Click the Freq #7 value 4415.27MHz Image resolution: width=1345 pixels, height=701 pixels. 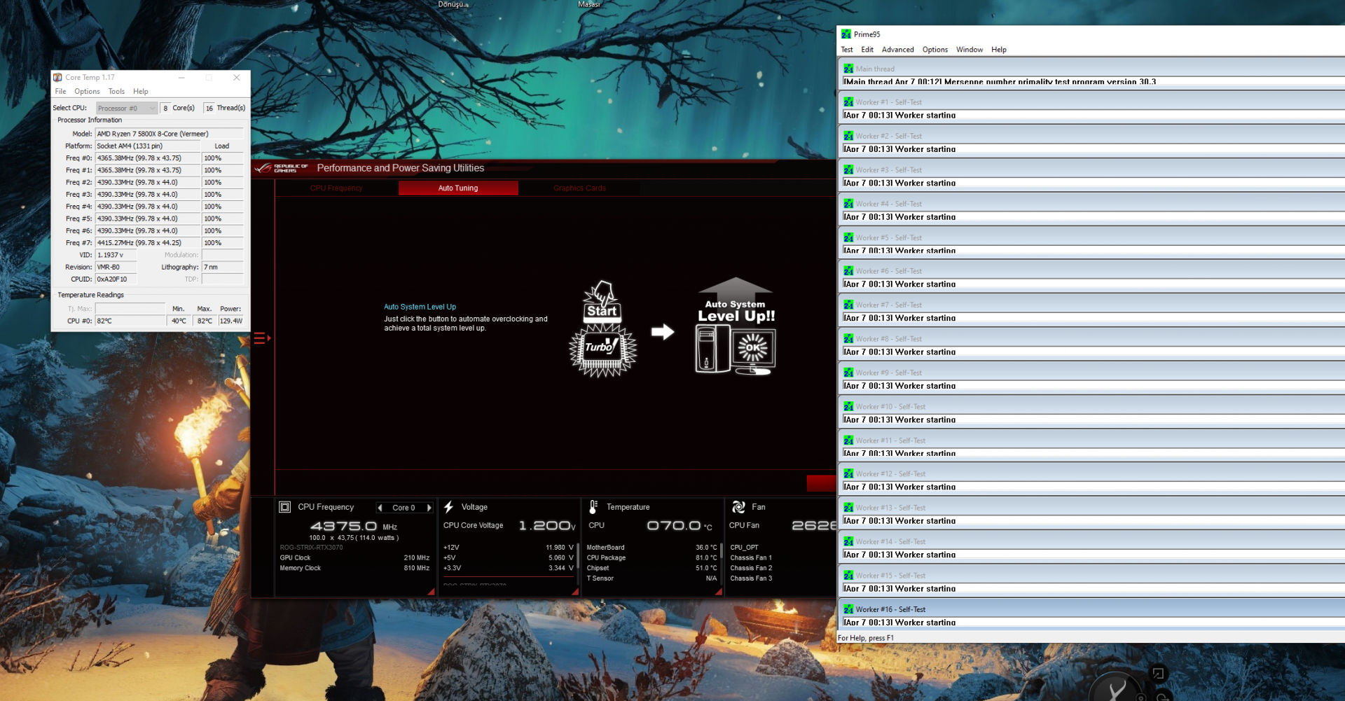[147, 243]
